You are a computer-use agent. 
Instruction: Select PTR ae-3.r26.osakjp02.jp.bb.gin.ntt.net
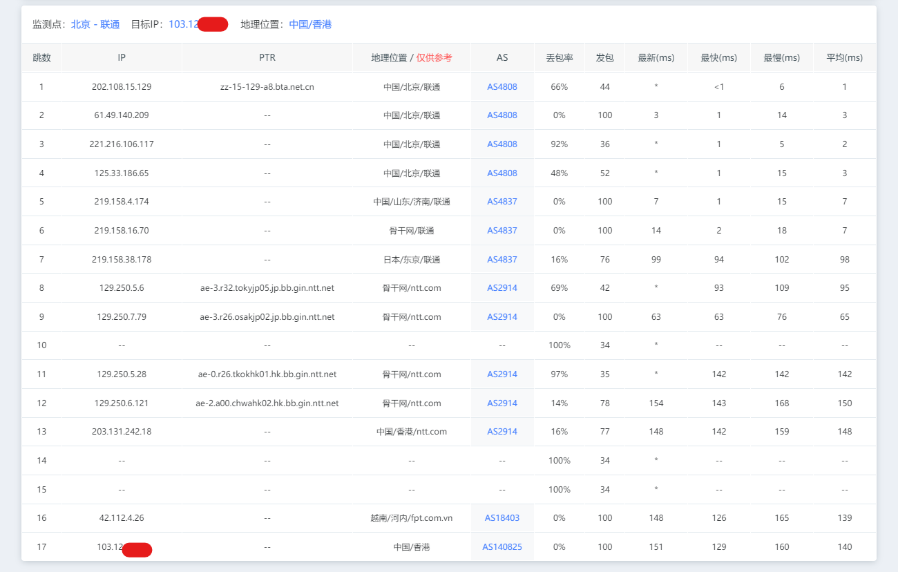(267, 317)
